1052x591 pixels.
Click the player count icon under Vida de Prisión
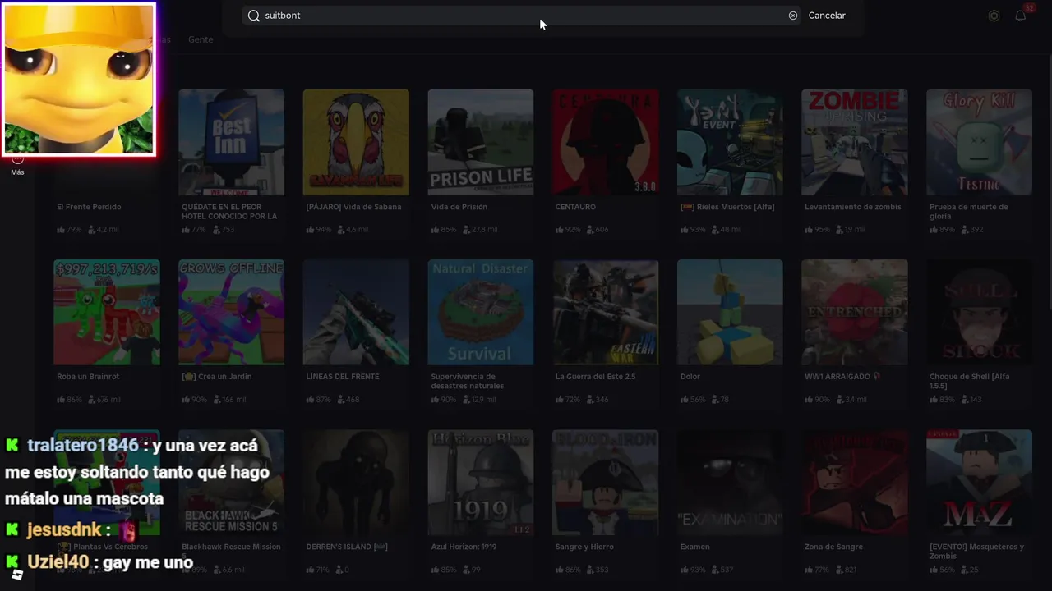click(466, 230)
